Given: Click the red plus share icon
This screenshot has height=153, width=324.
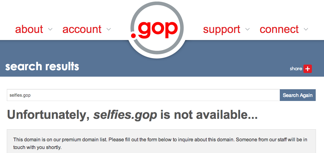Looking at the screenshot, I should [308, 69].
